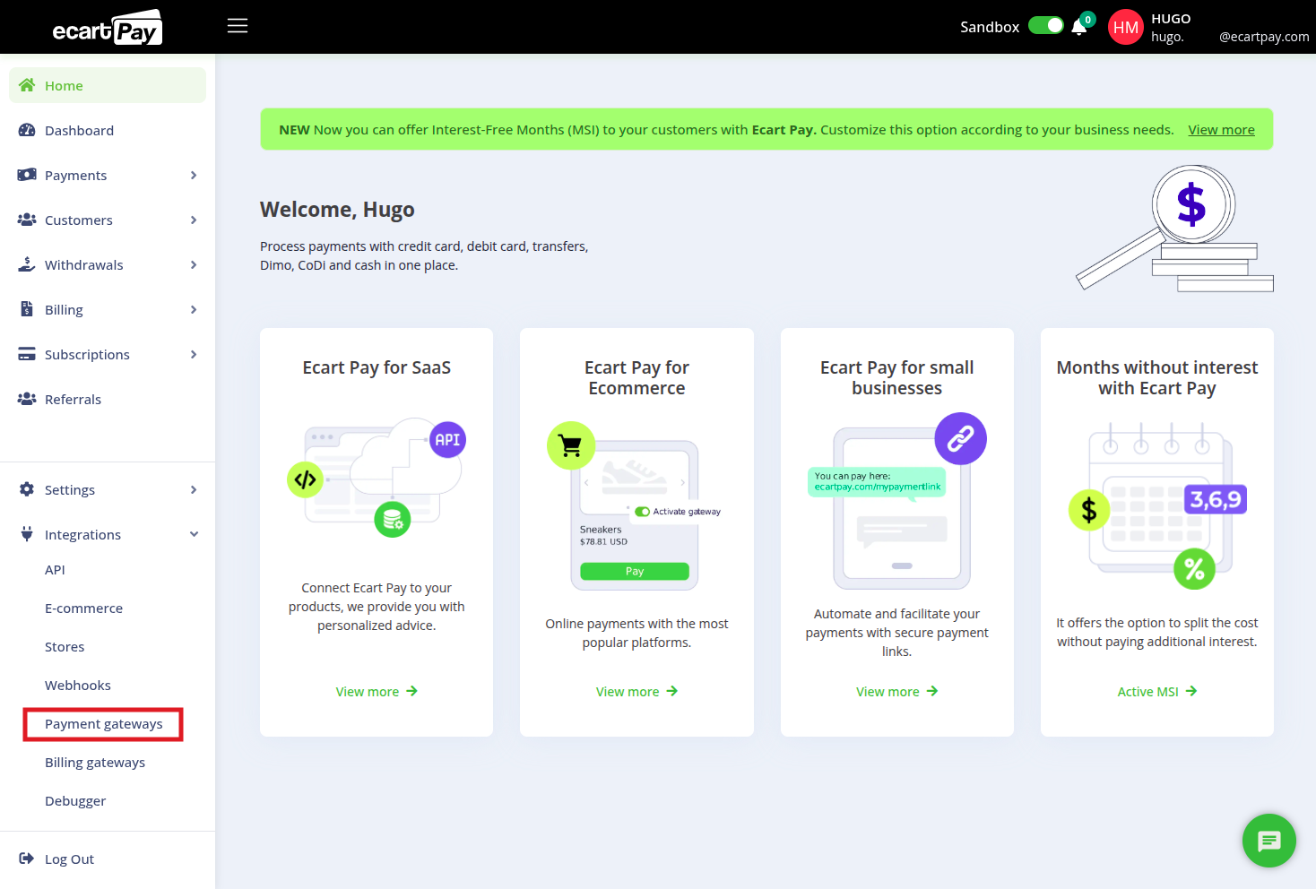Image resolution: width=1316 pixels, height=889 pixels.
Task: Click View more under Ecart Pay for SaaS
Action: pos(377,692)
